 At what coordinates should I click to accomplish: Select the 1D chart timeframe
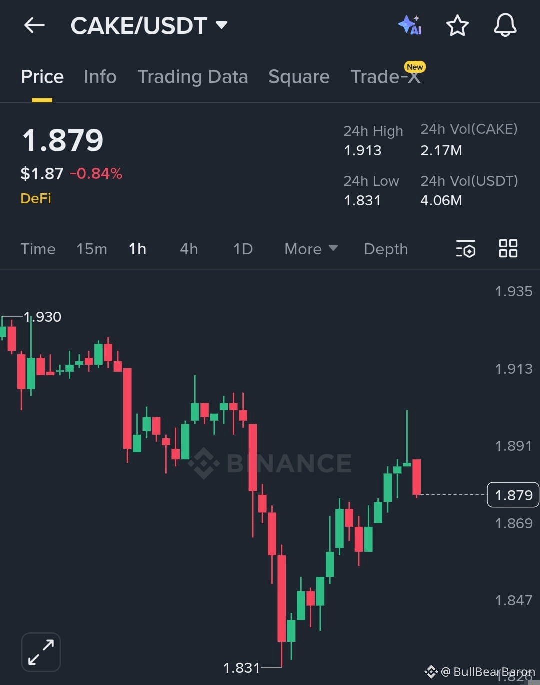click(x=242, y=249)
